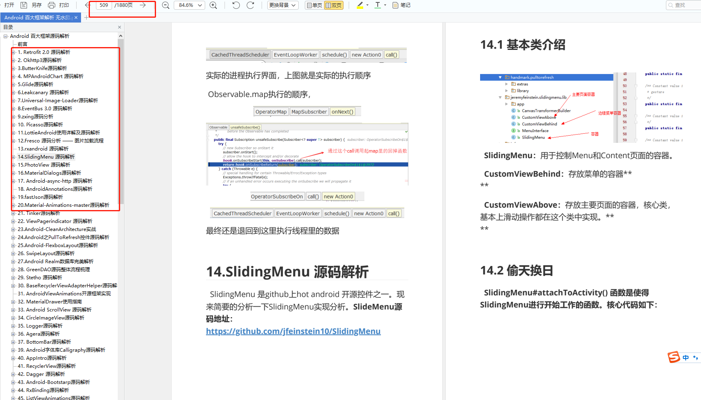Open the github.com/jfeinstein10/SlidingMenu link
Viewport: 701px width, 400px height.
[293, 331]
